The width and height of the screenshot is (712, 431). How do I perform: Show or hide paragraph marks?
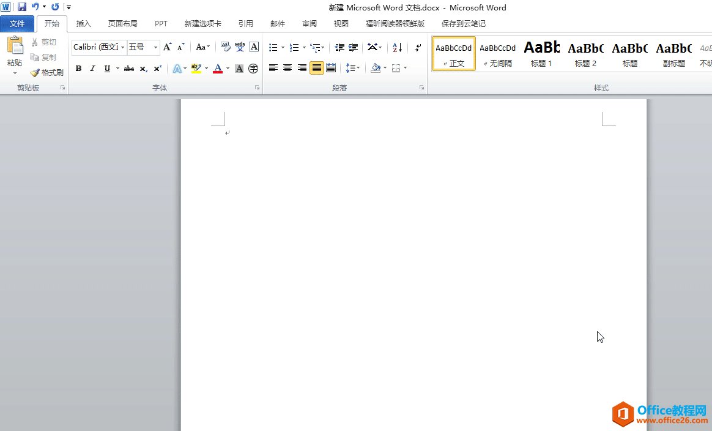click(418, 47)
